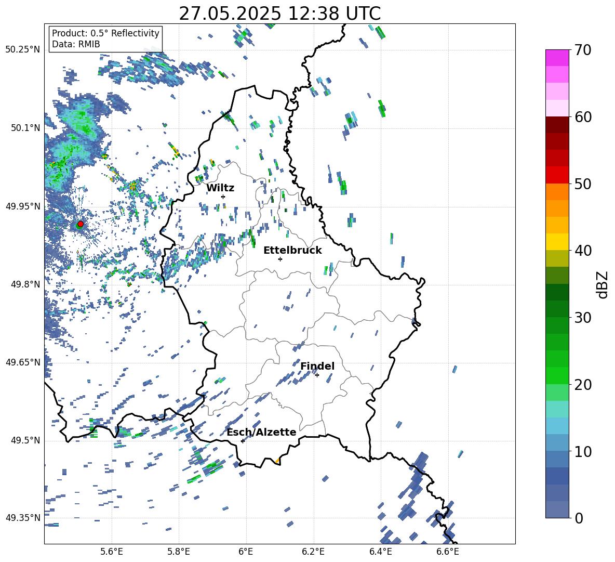Click the 10 tick label on colorbar
Viewport: 615px width, 562px height.
click(583, 451)
